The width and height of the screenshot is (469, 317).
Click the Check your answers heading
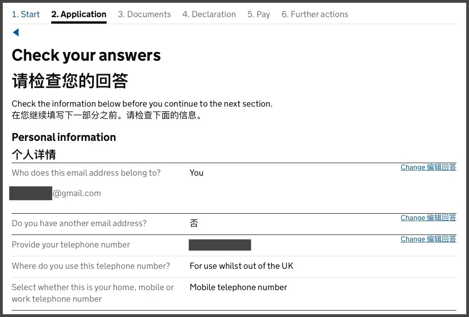tap(86, 56)
